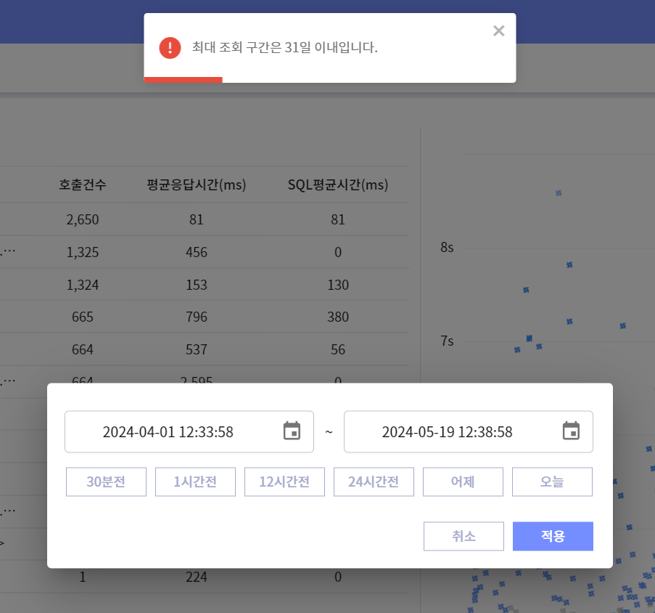Click the end date field 2024-05-19 12:38:58

coord(447,432)
